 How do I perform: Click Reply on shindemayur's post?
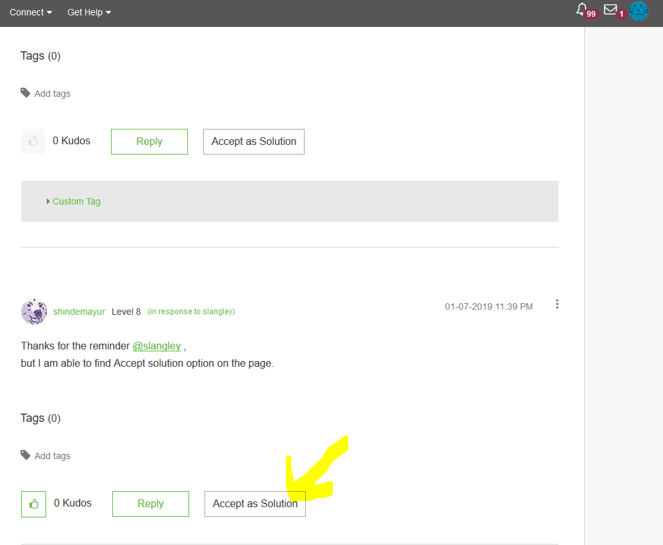pyautogui.click(x=150, y=503)
